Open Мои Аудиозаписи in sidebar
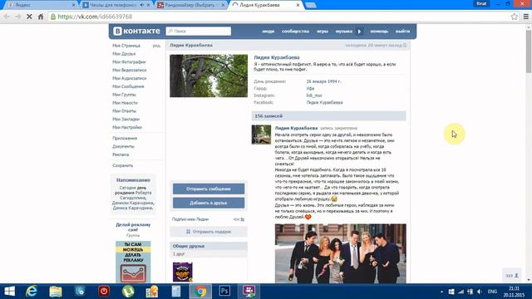The width and height of the screenshot is (532, 299). [130, 78]
